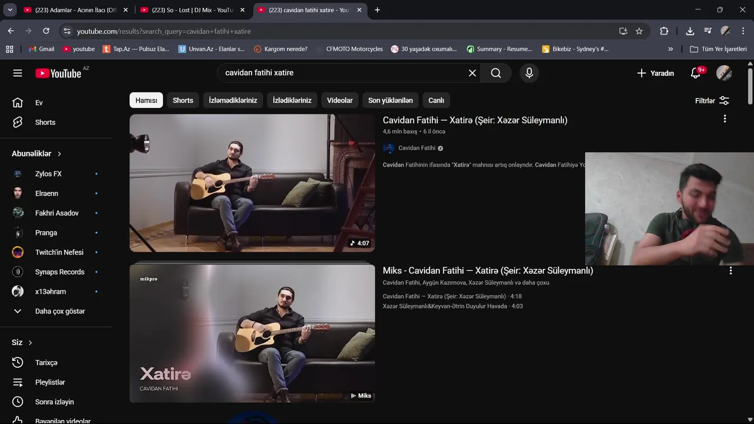
Task: Open CFMOTO Motorcycles bookmark
Action: (x=349, y=49)
